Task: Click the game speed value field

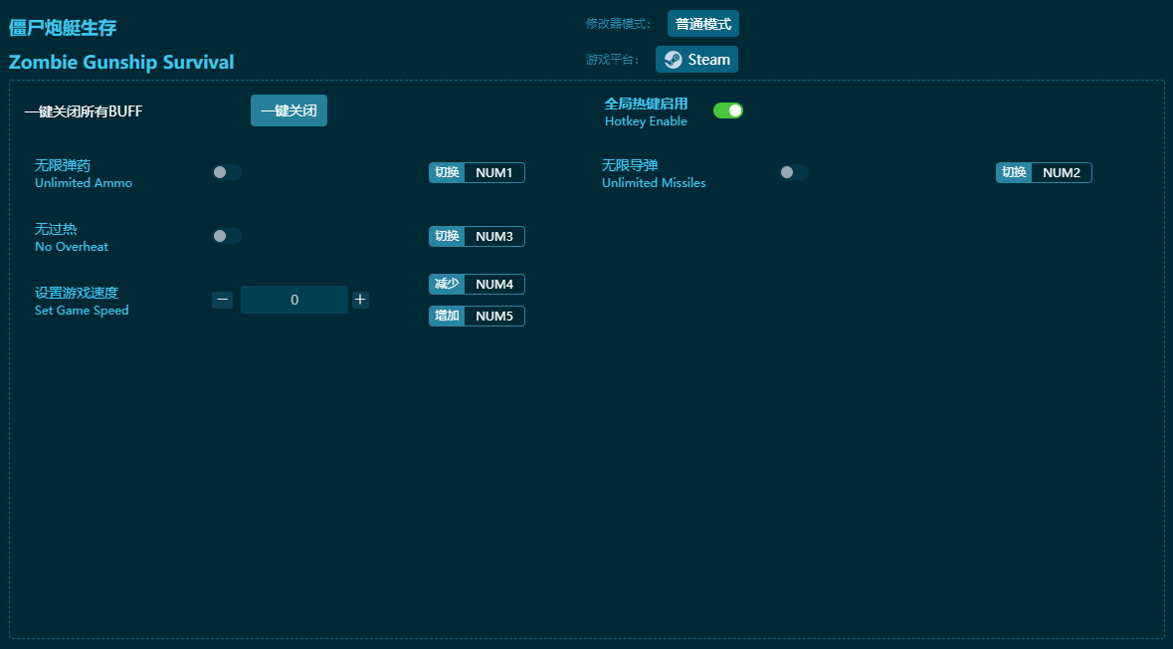Action: pos(294,300)
